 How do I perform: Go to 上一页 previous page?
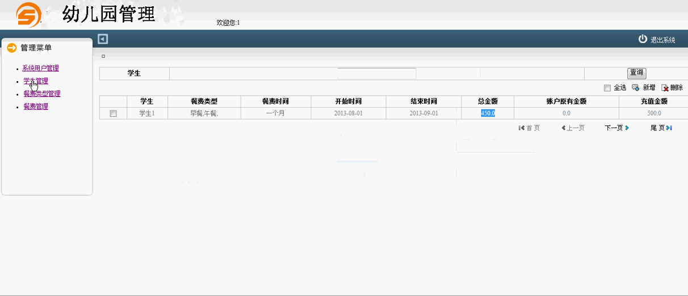click(573, 128)
